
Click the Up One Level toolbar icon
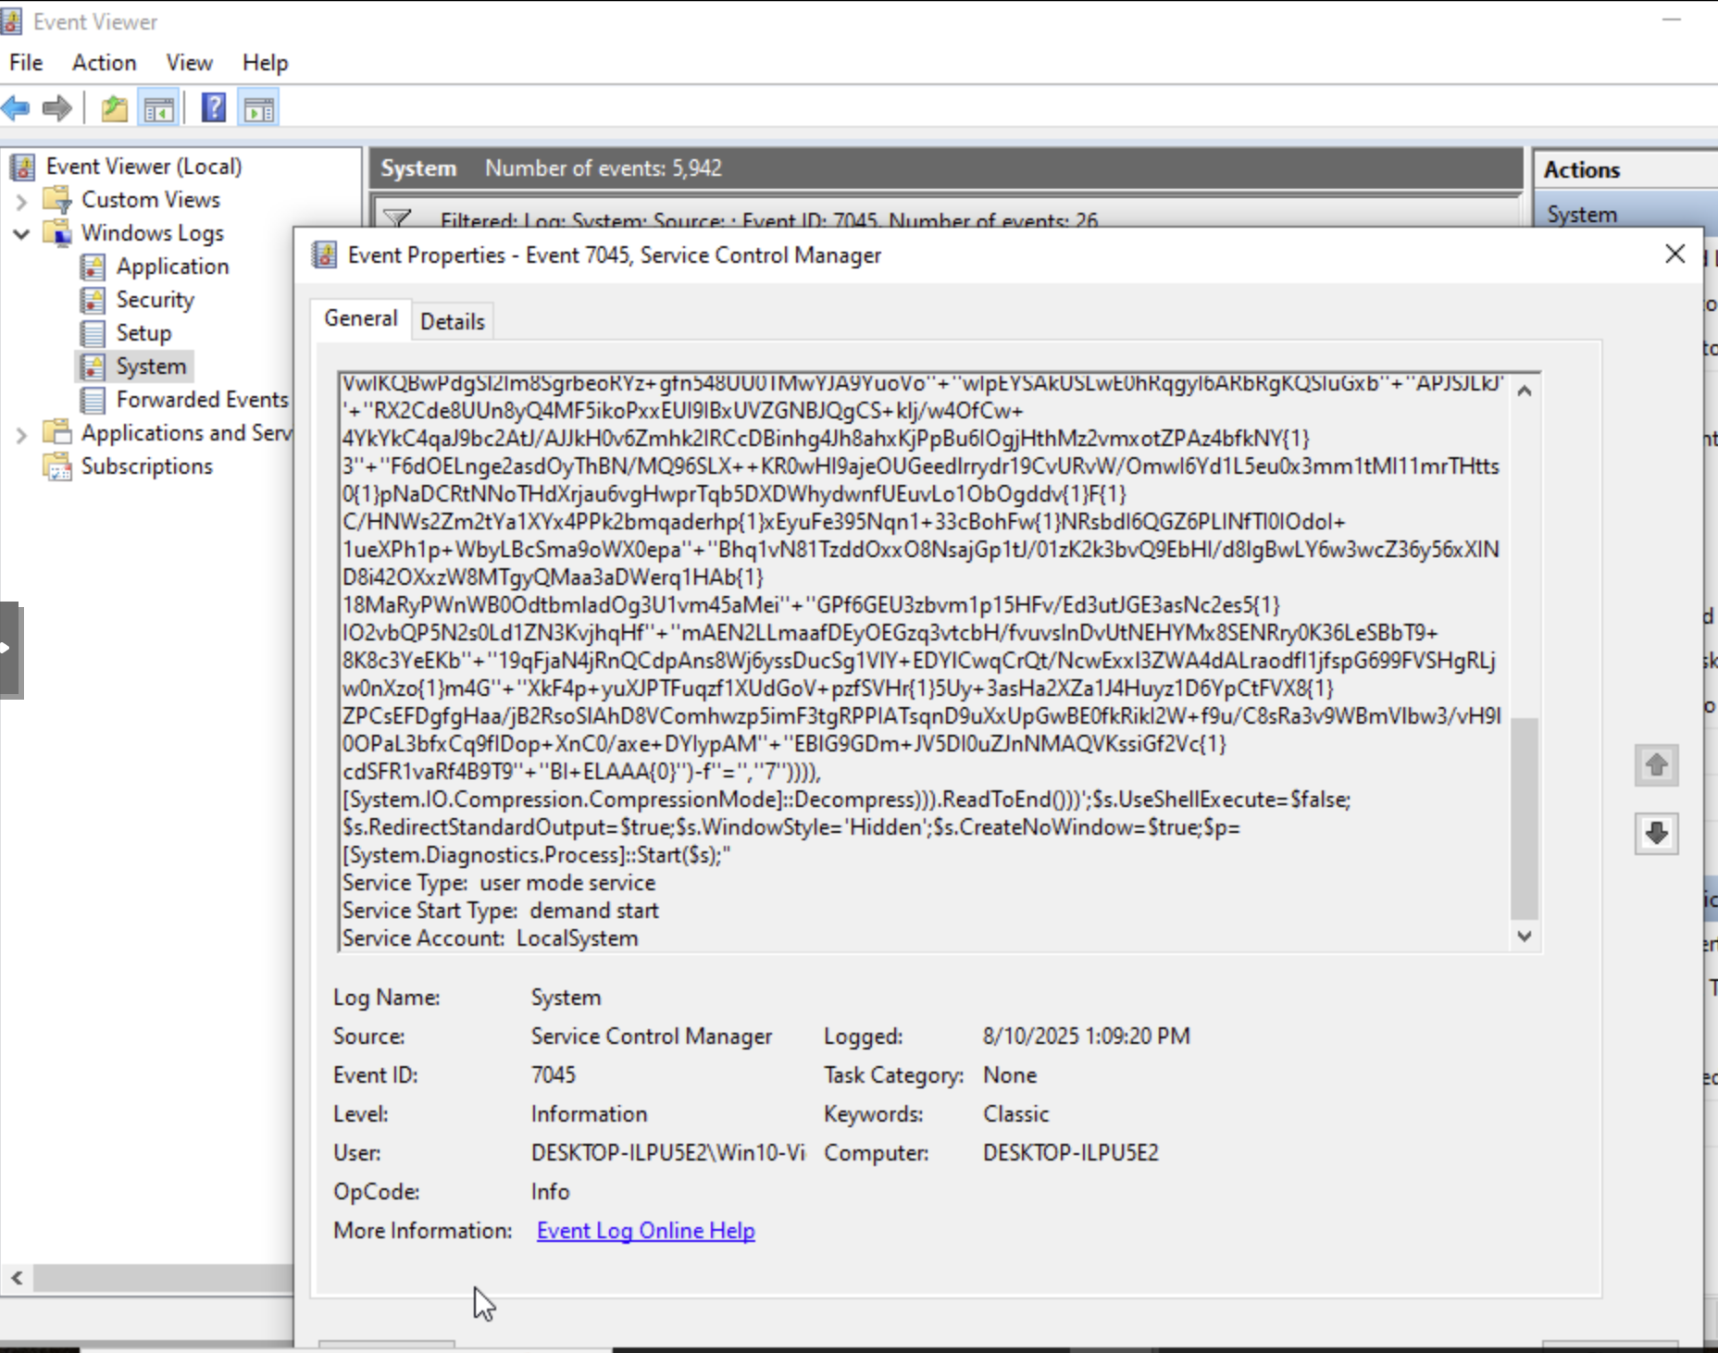(x=115, y=108)
